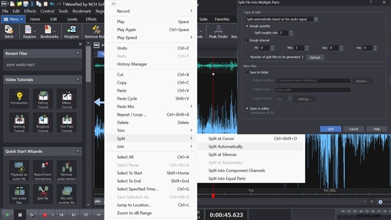Click the Play transport button
This screenshot has height=220, width=391.
click(x=7, y=215)
